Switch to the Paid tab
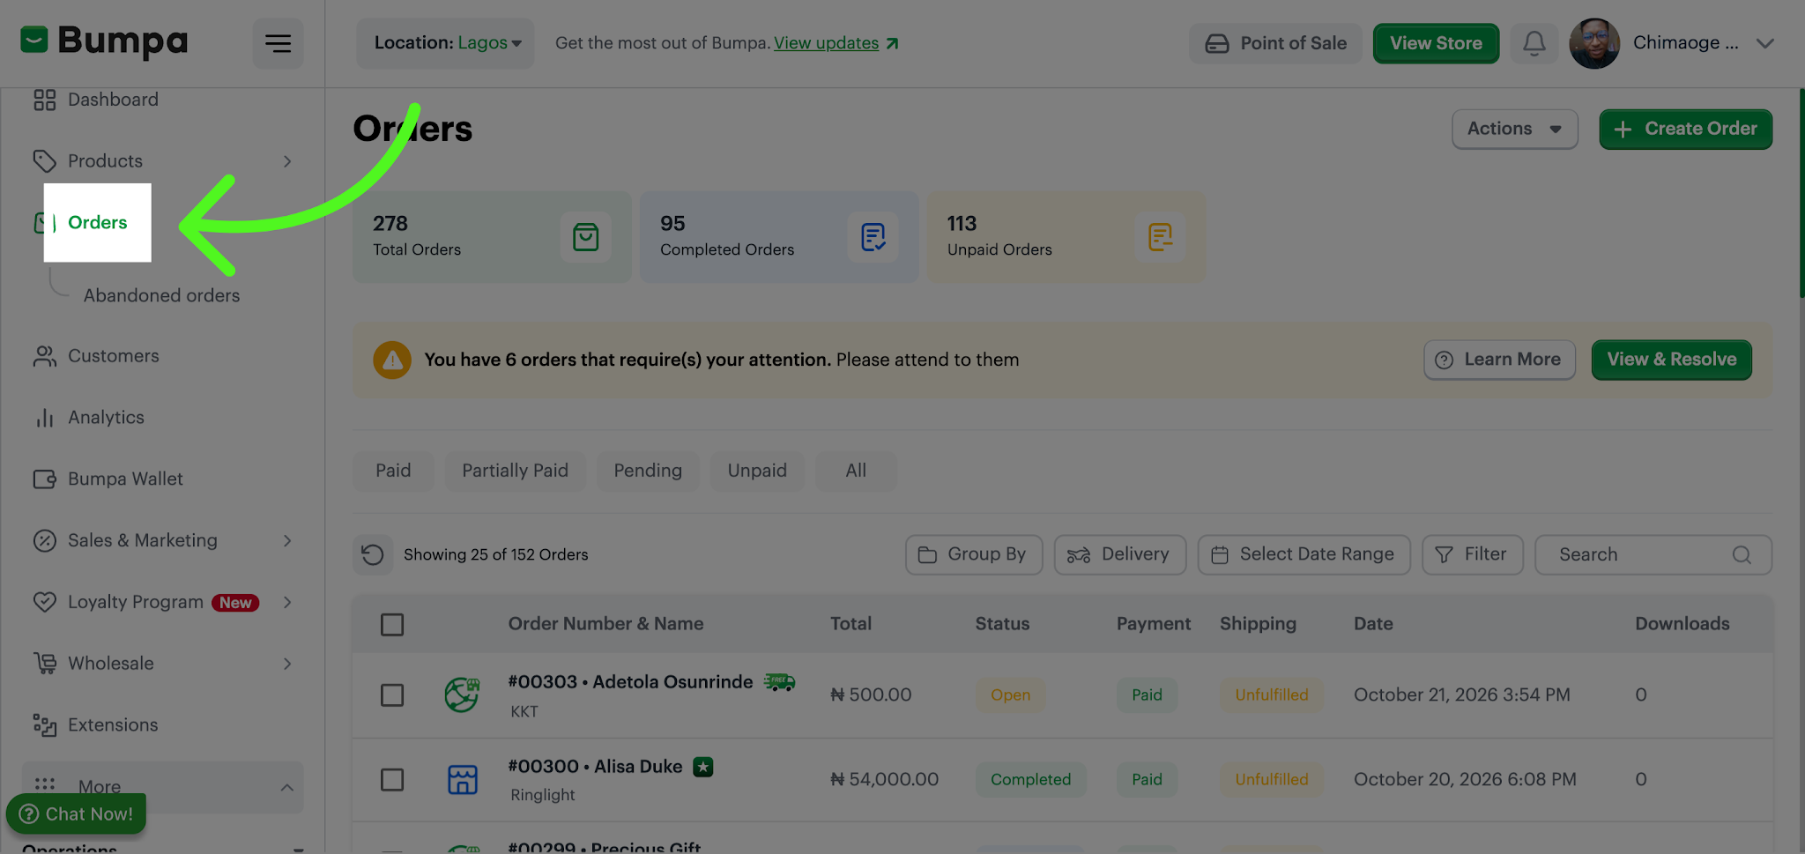Viewport: 1805px width, 854px height. pyautogui.click(x=393, y=471)
